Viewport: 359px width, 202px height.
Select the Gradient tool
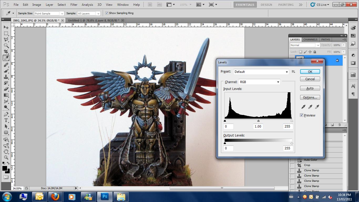[6, 95]
